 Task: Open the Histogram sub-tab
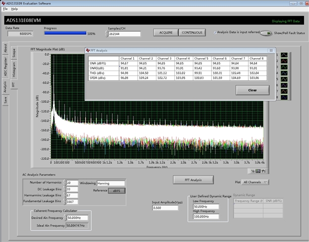(14, 70)
